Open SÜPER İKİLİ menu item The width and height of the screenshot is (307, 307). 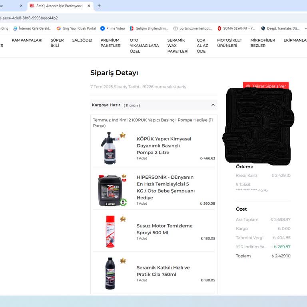57,43
